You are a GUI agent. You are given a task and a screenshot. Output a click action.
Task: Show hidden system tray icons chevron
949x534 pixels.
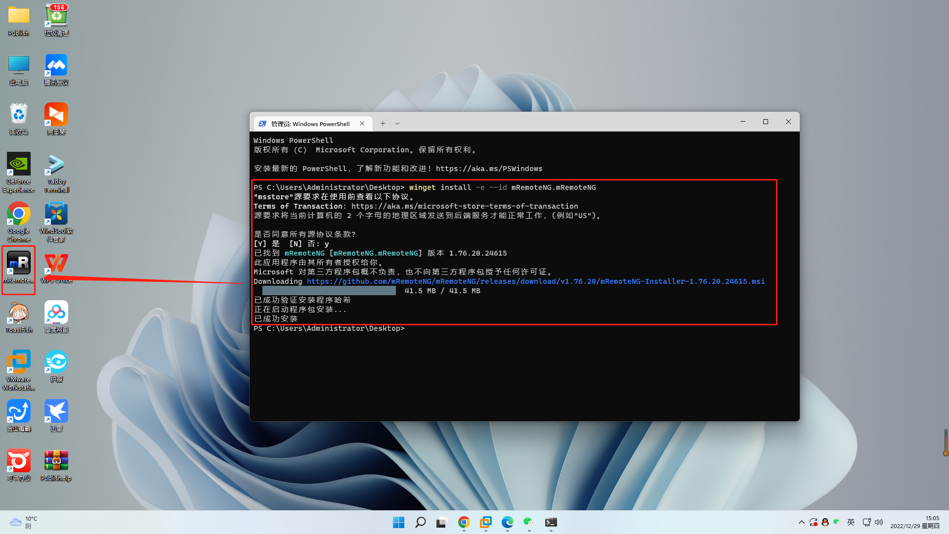click(x=801, y=522)
